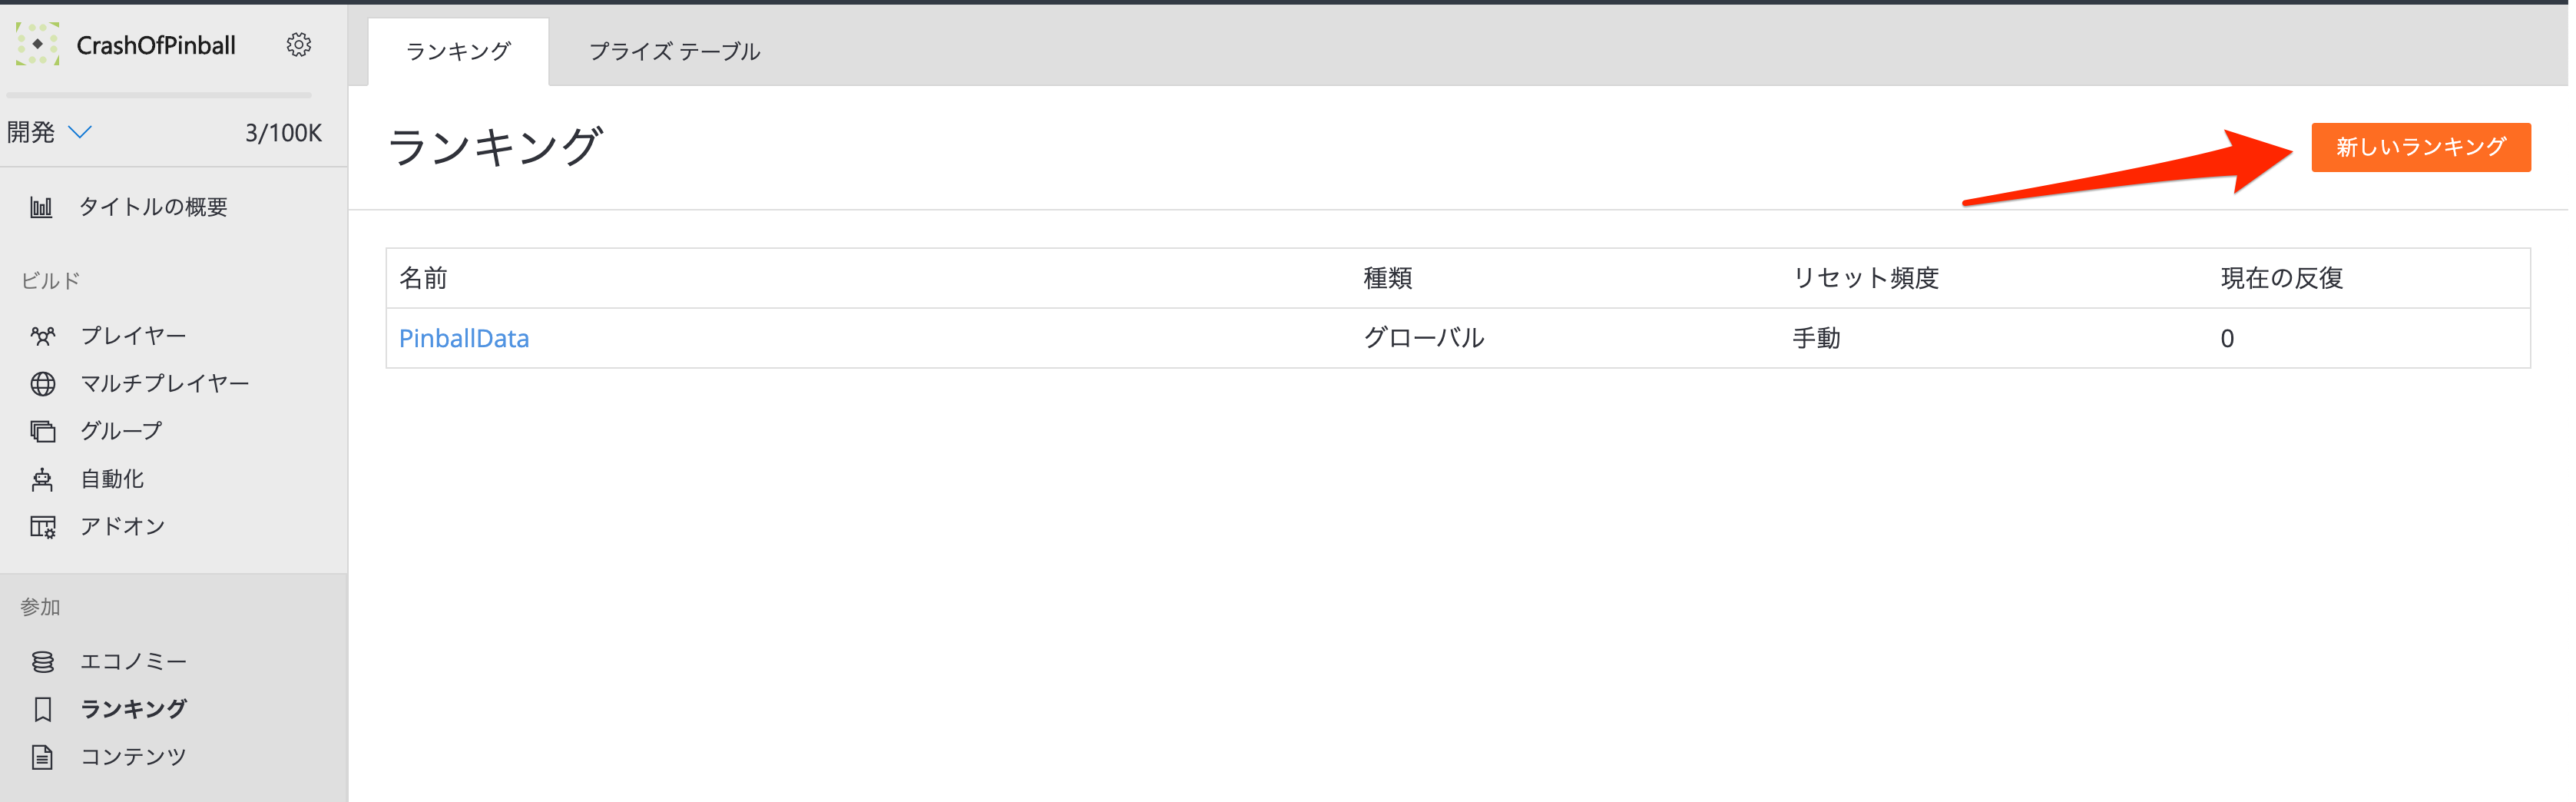Open アドオン using its add-on icon
Viewport: 2576px width, 802px height.
tap(42, 526)
